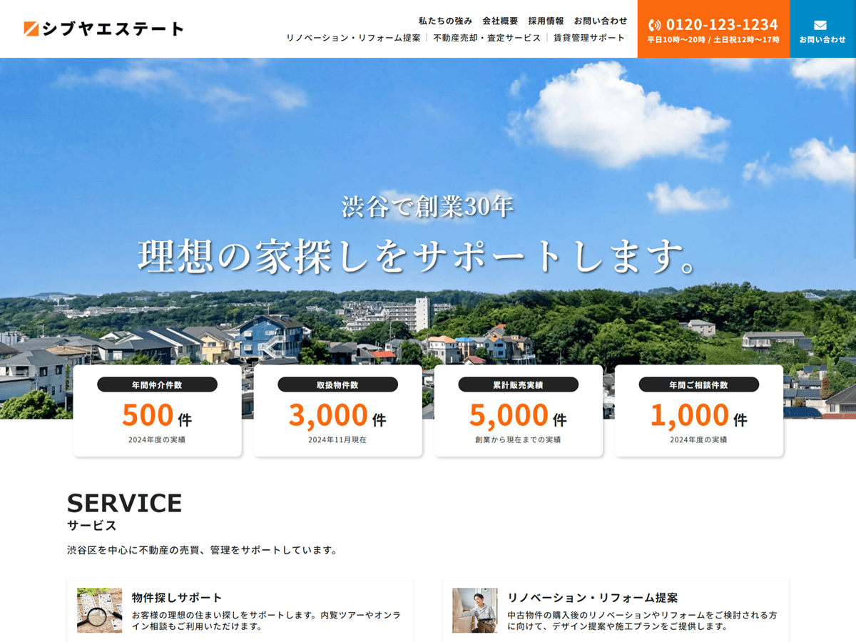Click the phone icon beside 0120-123-1234

click(x=654, y=25)
